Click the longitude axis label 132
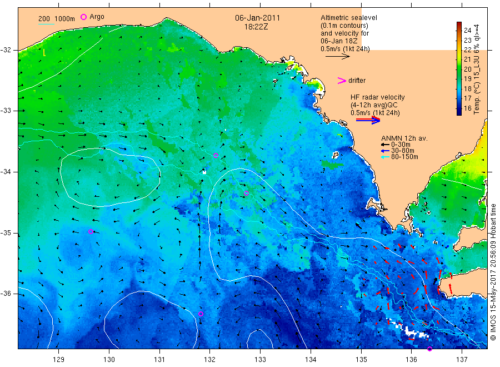Image resolution: width=500 pixels, height=367 pixels. click(209, 360)
